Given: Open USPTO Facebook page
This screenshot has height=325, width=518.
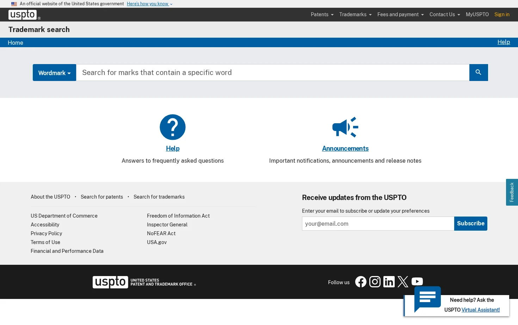Looking at the screenshot, I should pyautogui.click(x=361, y=282).
